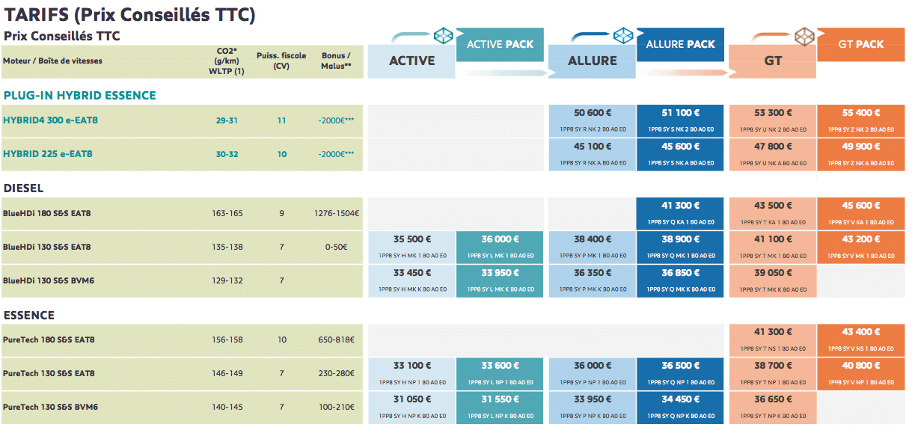The height and width of the screenshot is (430, 912).
Task: Select the ACTIVE trim column header
Action: tap(411, 61)
